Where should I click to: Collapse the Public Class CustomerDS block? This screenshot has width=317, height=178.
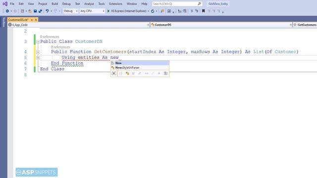point(38,42)
